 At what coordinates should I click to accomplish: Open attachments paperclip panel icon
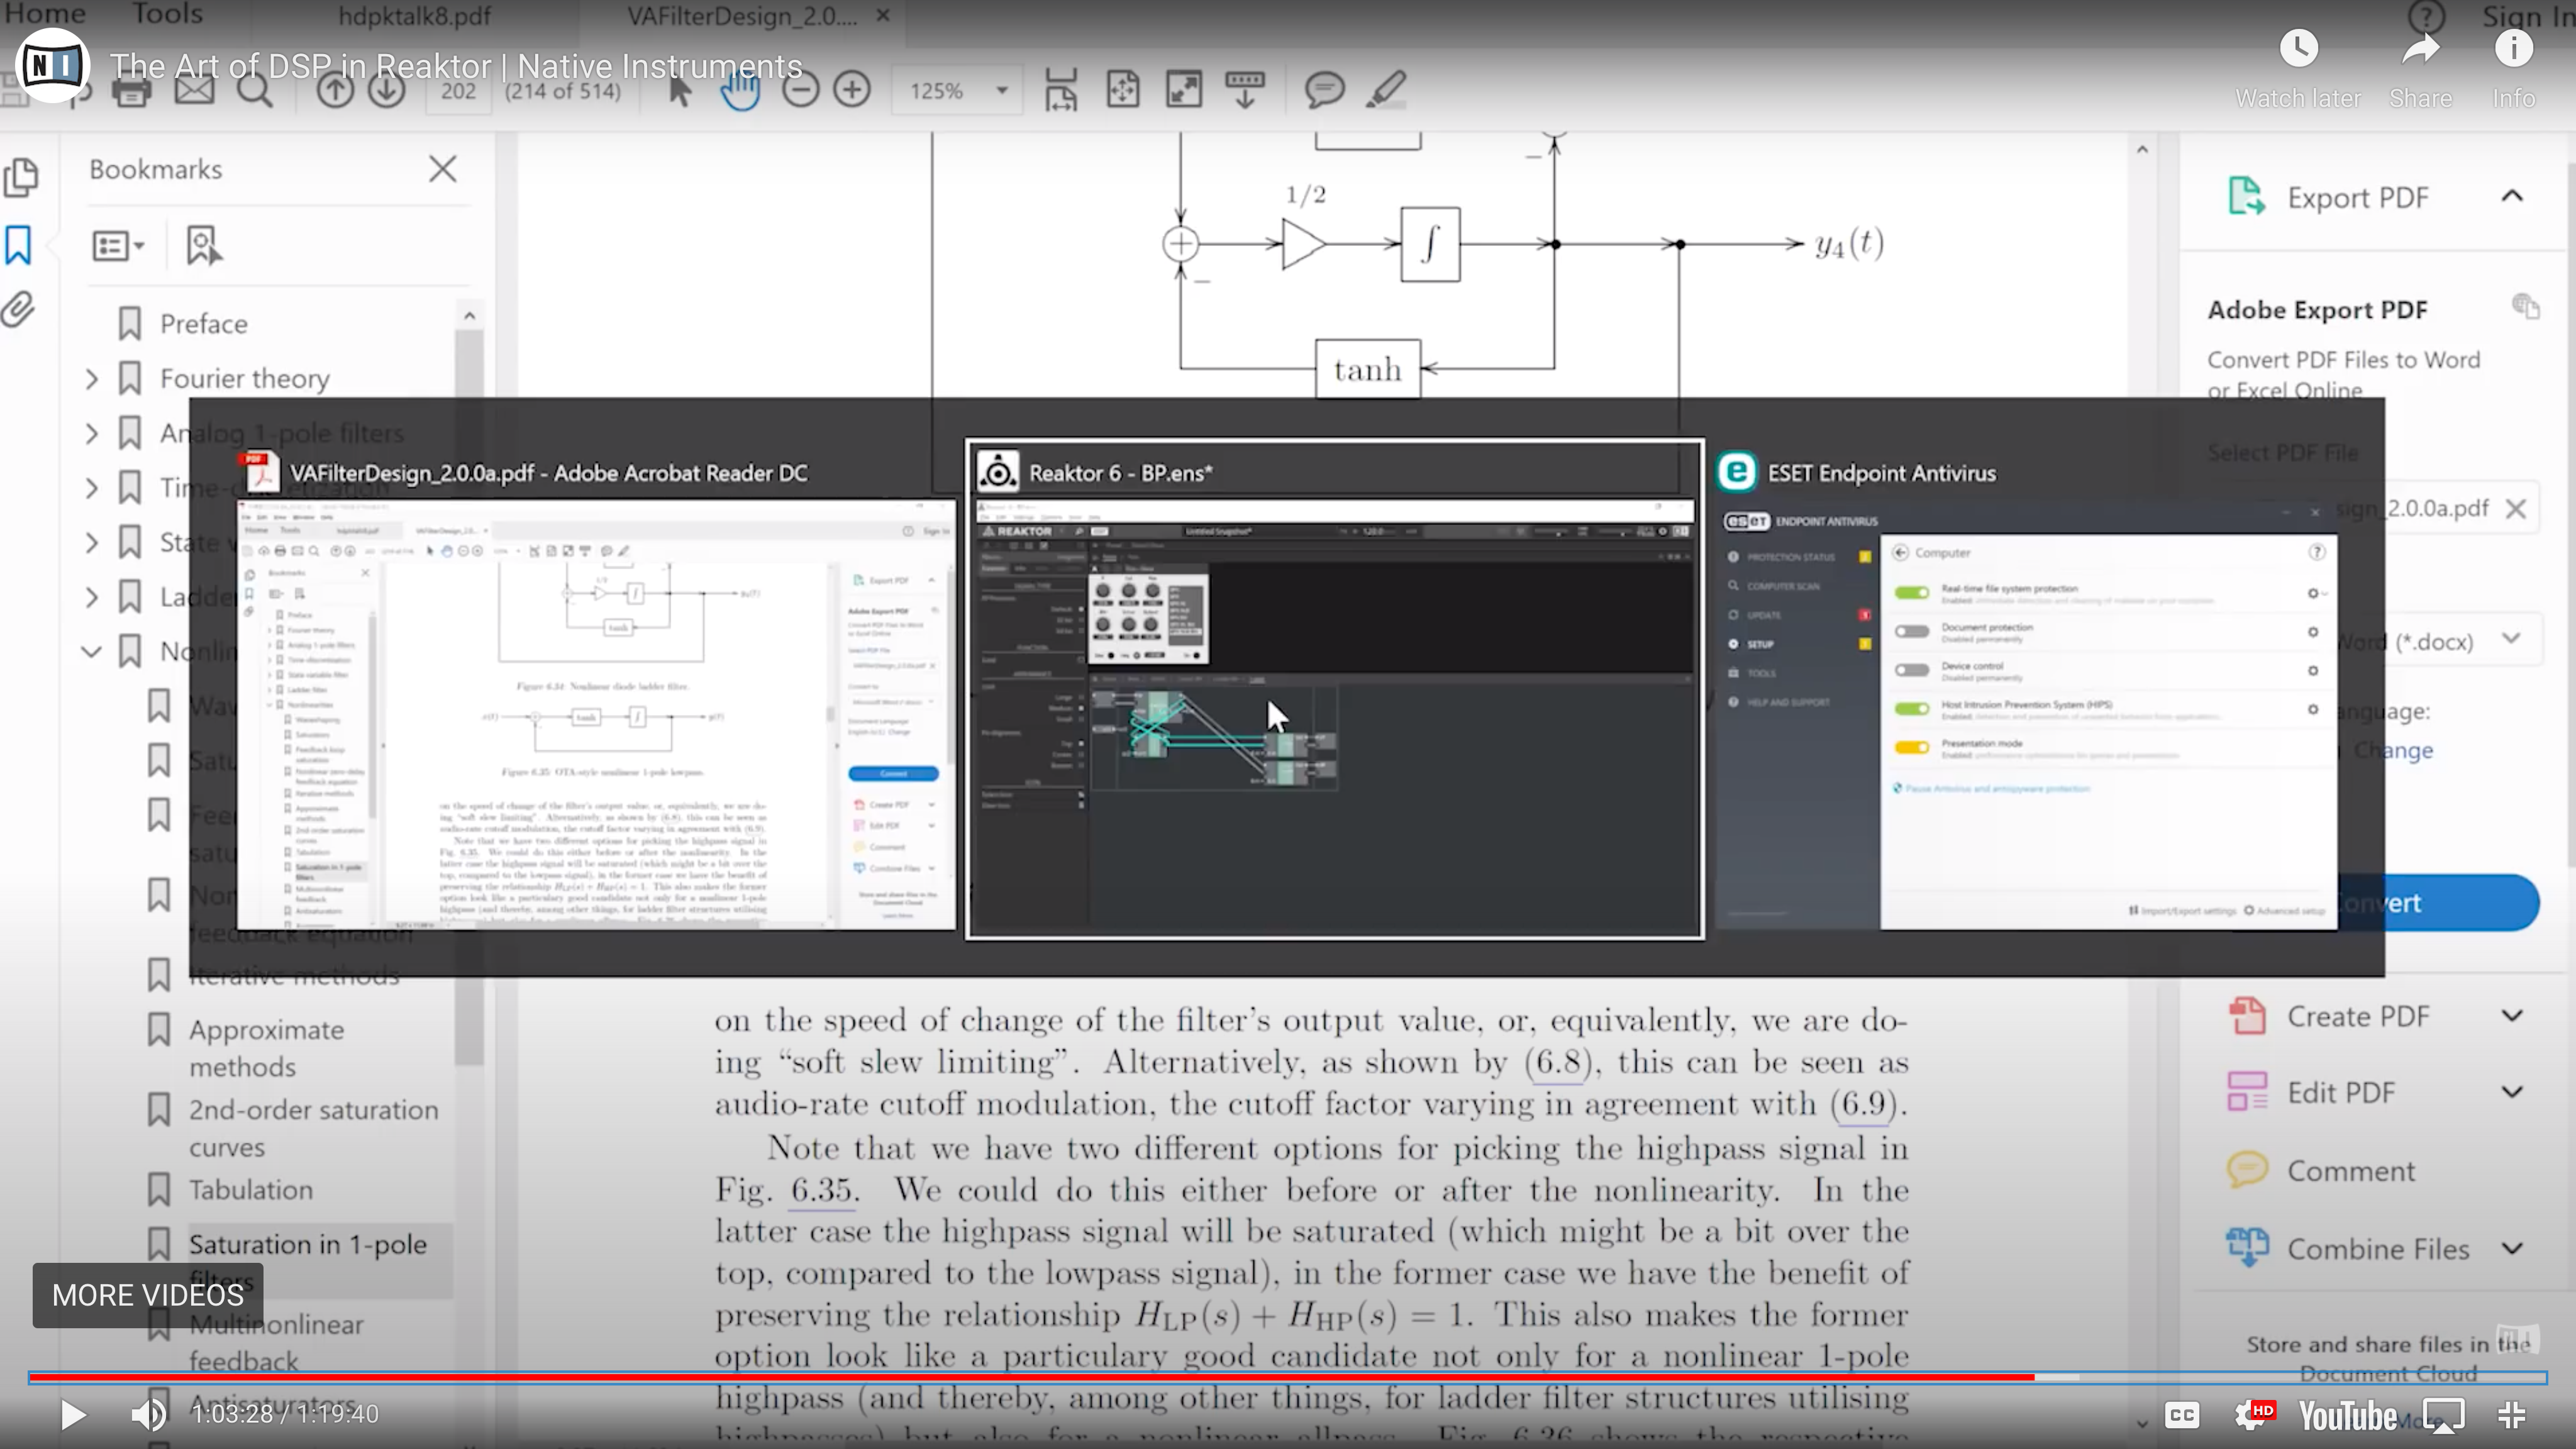[19, 309]
